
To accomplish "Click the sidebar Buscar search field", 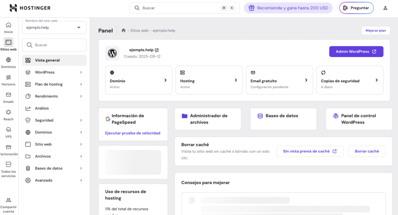I will (x=54, y=45).
